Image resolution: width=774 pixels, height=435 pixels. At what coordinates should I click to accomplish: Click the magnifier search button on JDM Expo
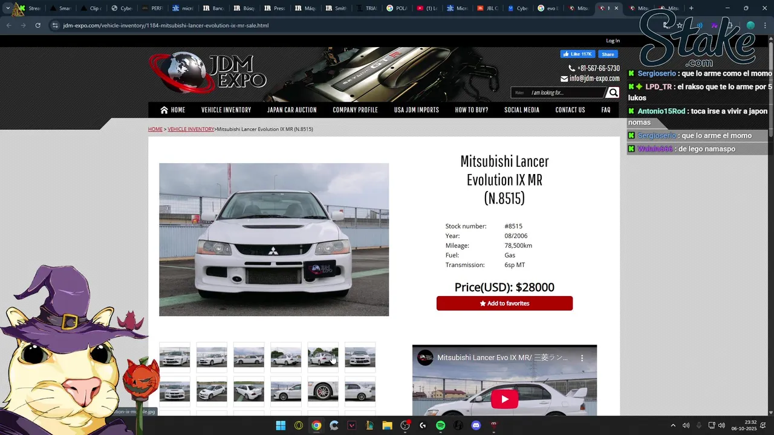coord(613,92)
